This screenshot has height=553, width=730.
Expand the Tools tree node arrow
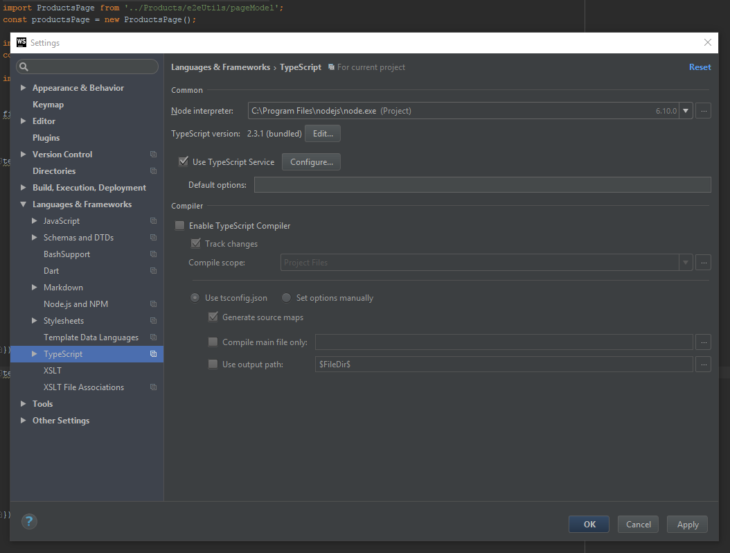coord(23,404)
